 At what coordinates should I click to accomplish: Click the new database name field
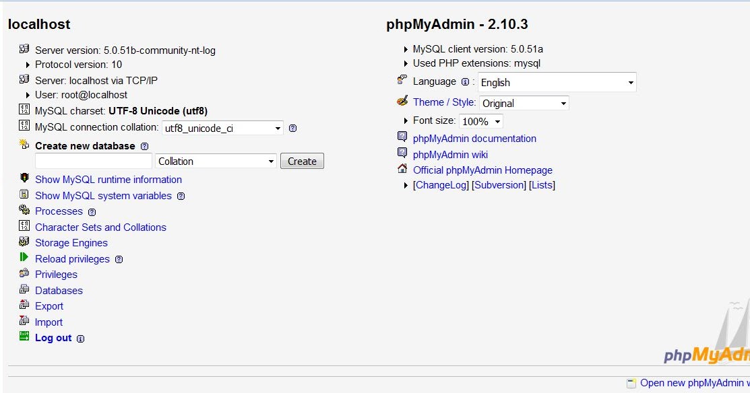[94, 161]
